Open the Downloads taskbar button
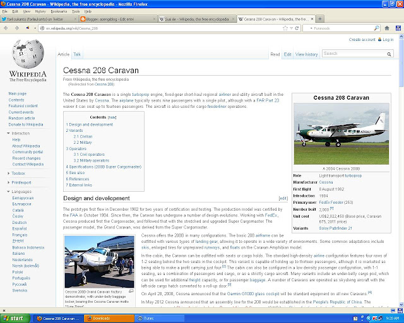404x323 pixels. 109,319
